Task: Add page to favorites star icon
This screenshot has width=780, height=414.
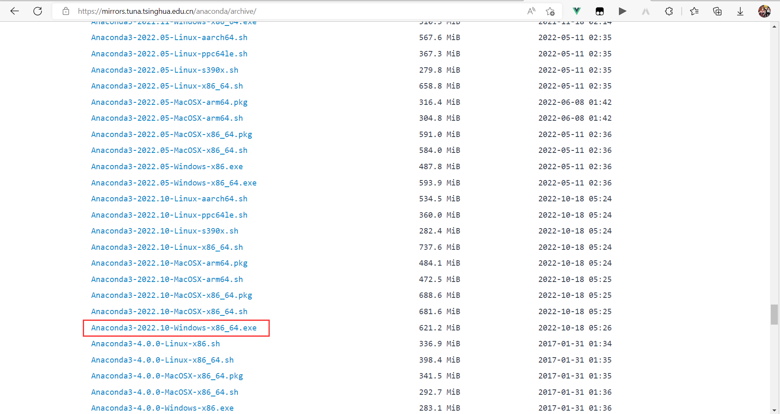Action: [x=550, y=11]
